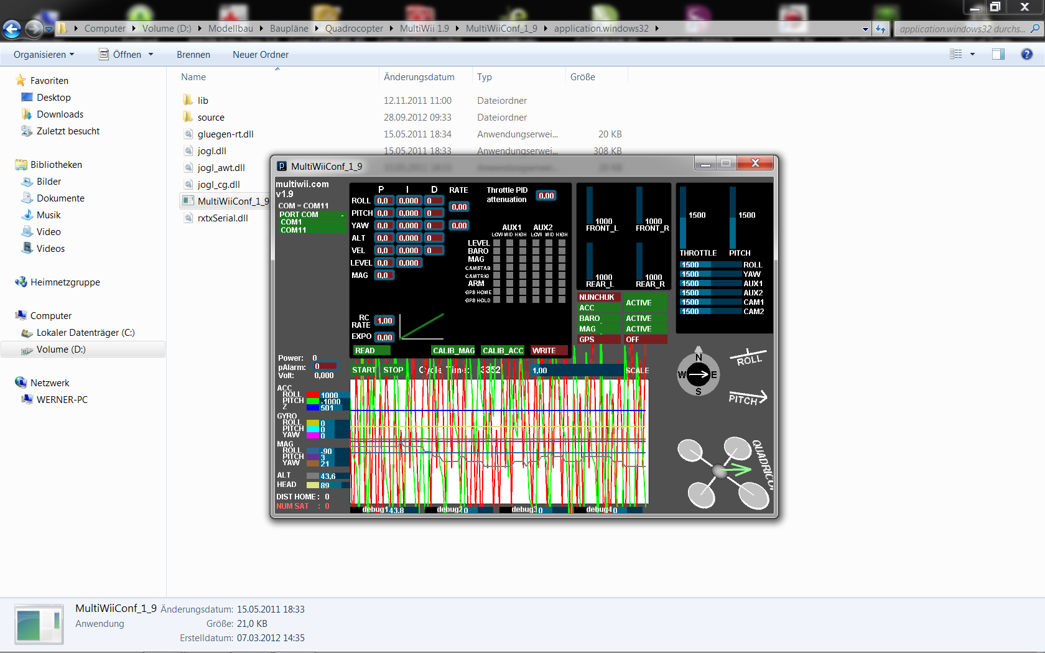Click the STOP graph button
The width and height of the screenshot is (1045, 653).
click(x=393, y=370)
